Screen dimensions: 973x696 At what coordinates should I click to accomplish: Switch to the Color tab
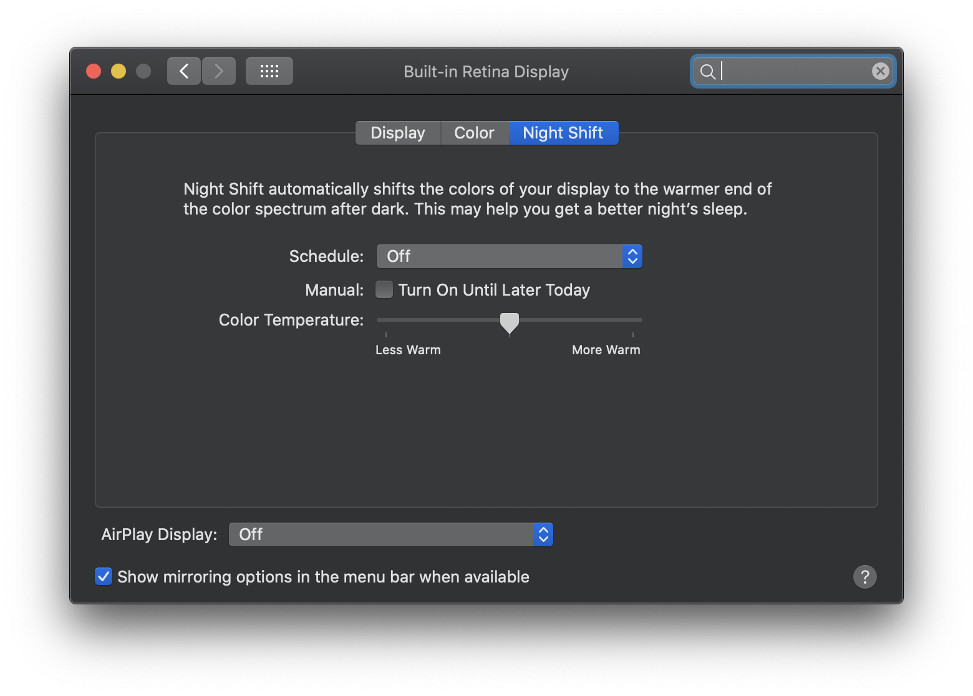(x=474, y=133)
